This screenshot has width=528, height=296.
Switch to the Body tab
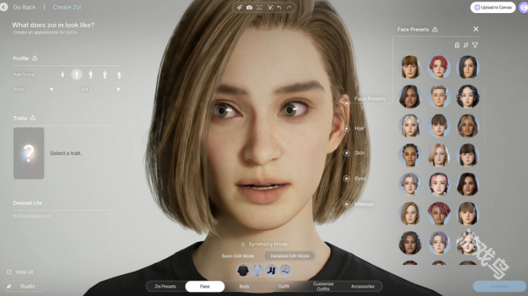pos(244,286)
